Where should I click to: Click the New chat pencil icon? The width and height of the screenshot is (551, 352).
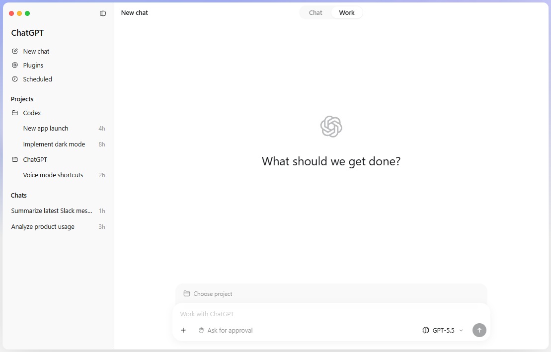pos(15,51)
